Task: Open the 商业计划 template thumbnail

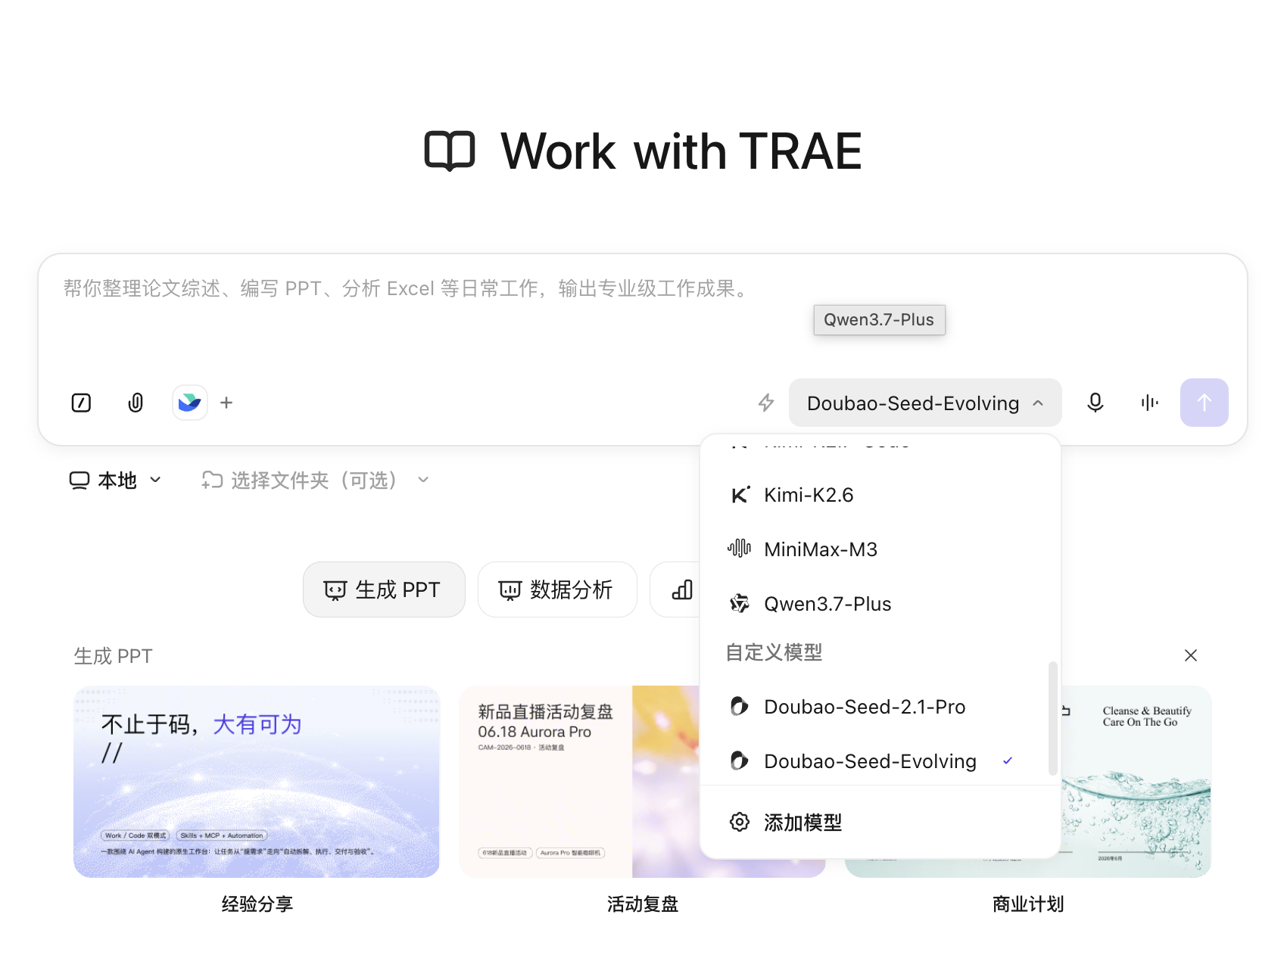Action: 1136,782
